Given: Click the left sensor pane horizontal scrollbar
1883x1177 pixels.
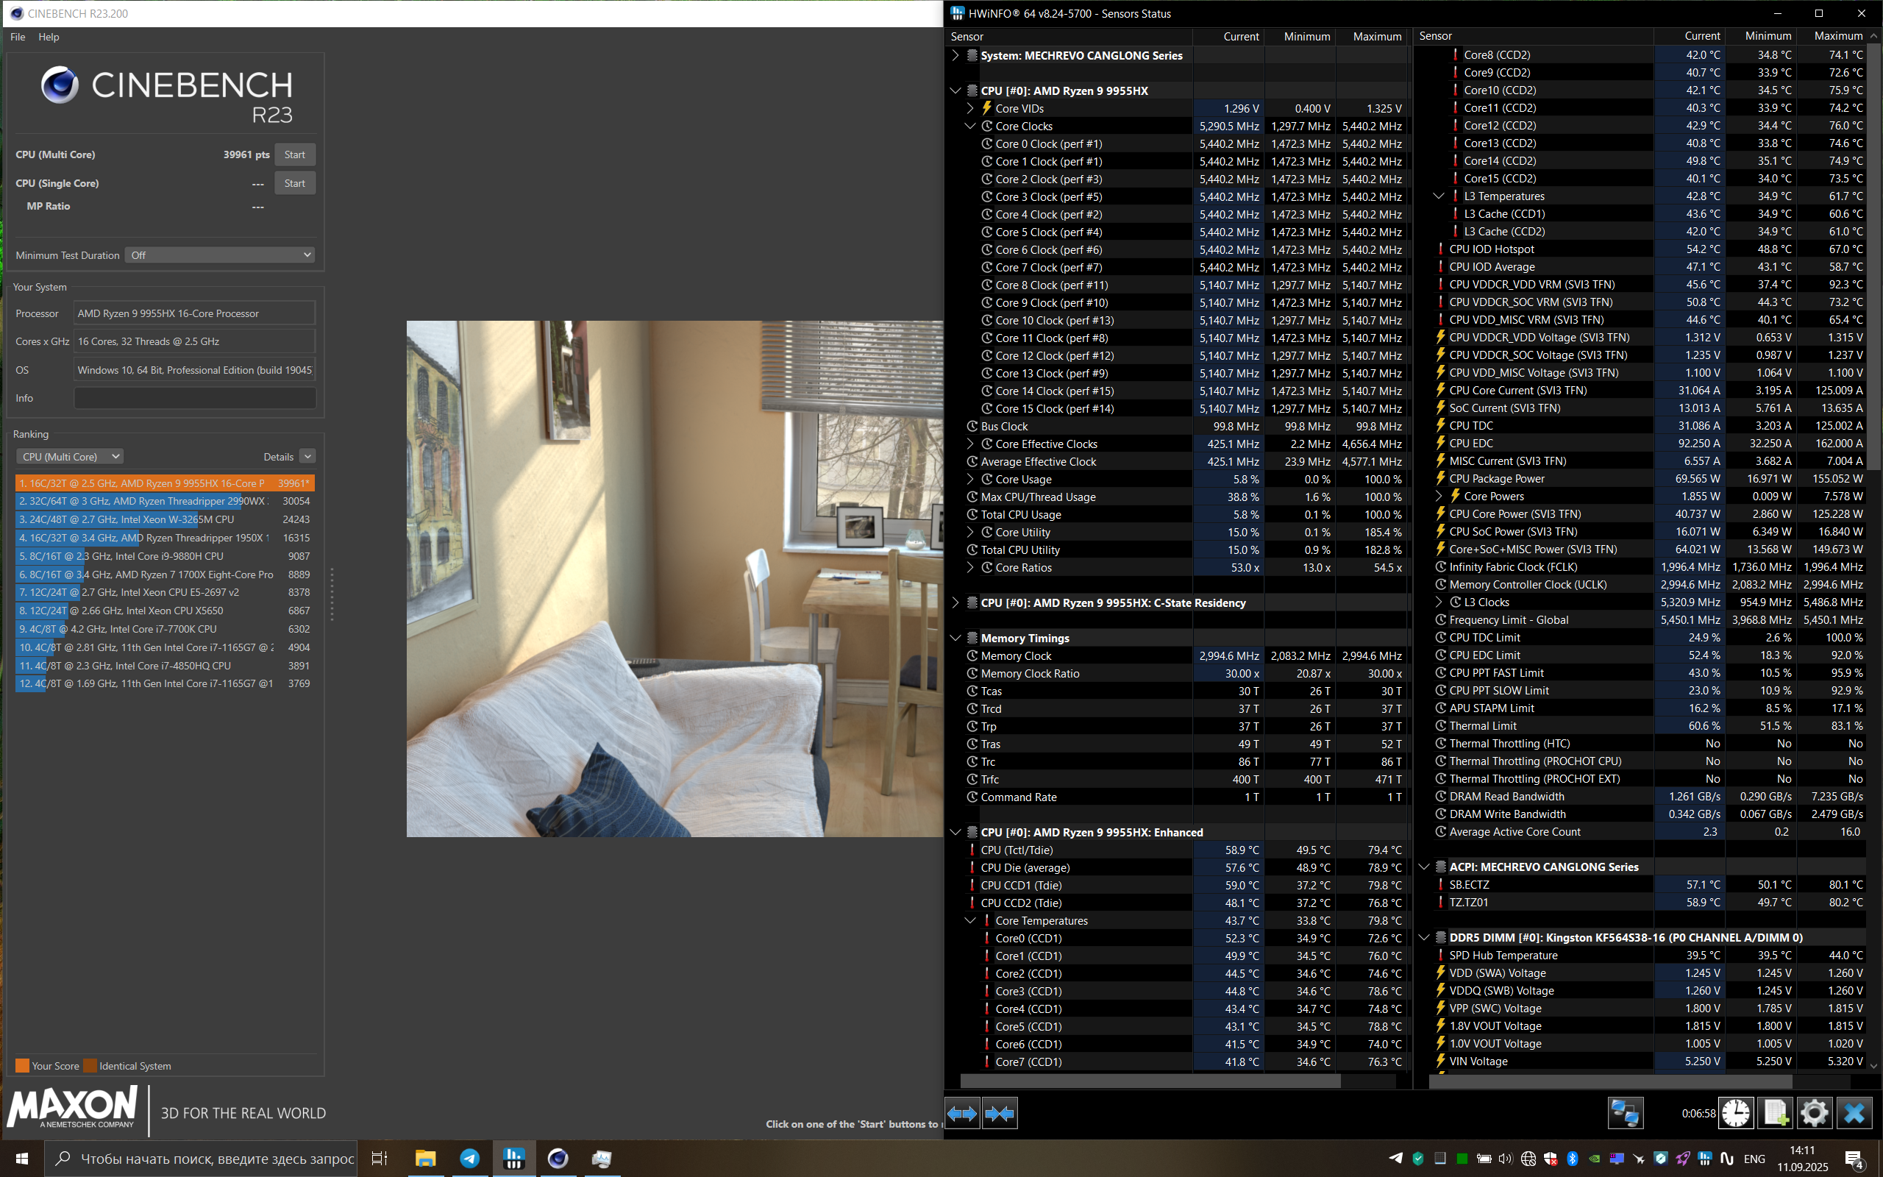Looking at the screenshot, I should click(x=1150, y=1081).
